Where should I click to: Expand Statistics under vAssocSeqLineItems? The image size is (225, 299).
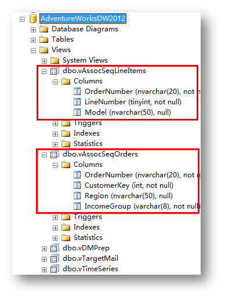click(55, 144)
